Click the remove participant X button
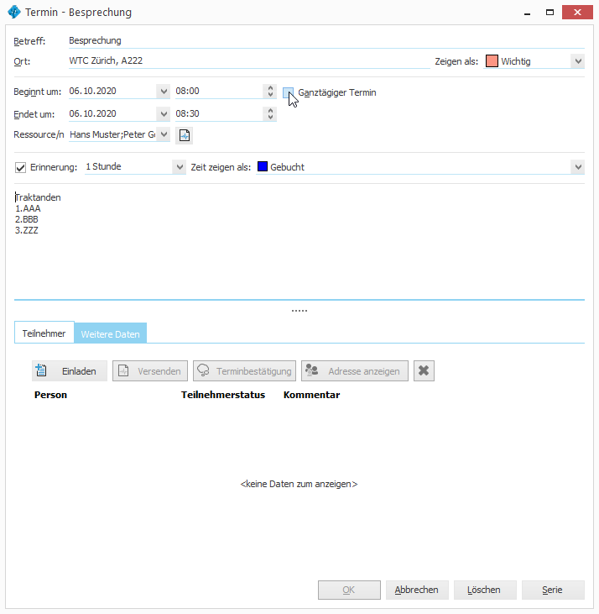This screenshot has width=599, height=614. click(x=424, y=370)
